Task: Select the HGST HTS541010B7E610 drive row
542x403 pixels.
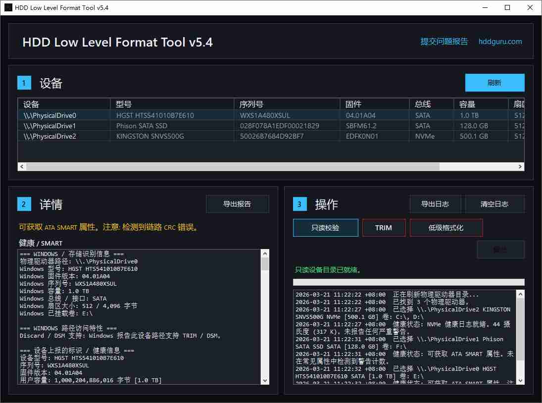Action: [x=148, y=115]
